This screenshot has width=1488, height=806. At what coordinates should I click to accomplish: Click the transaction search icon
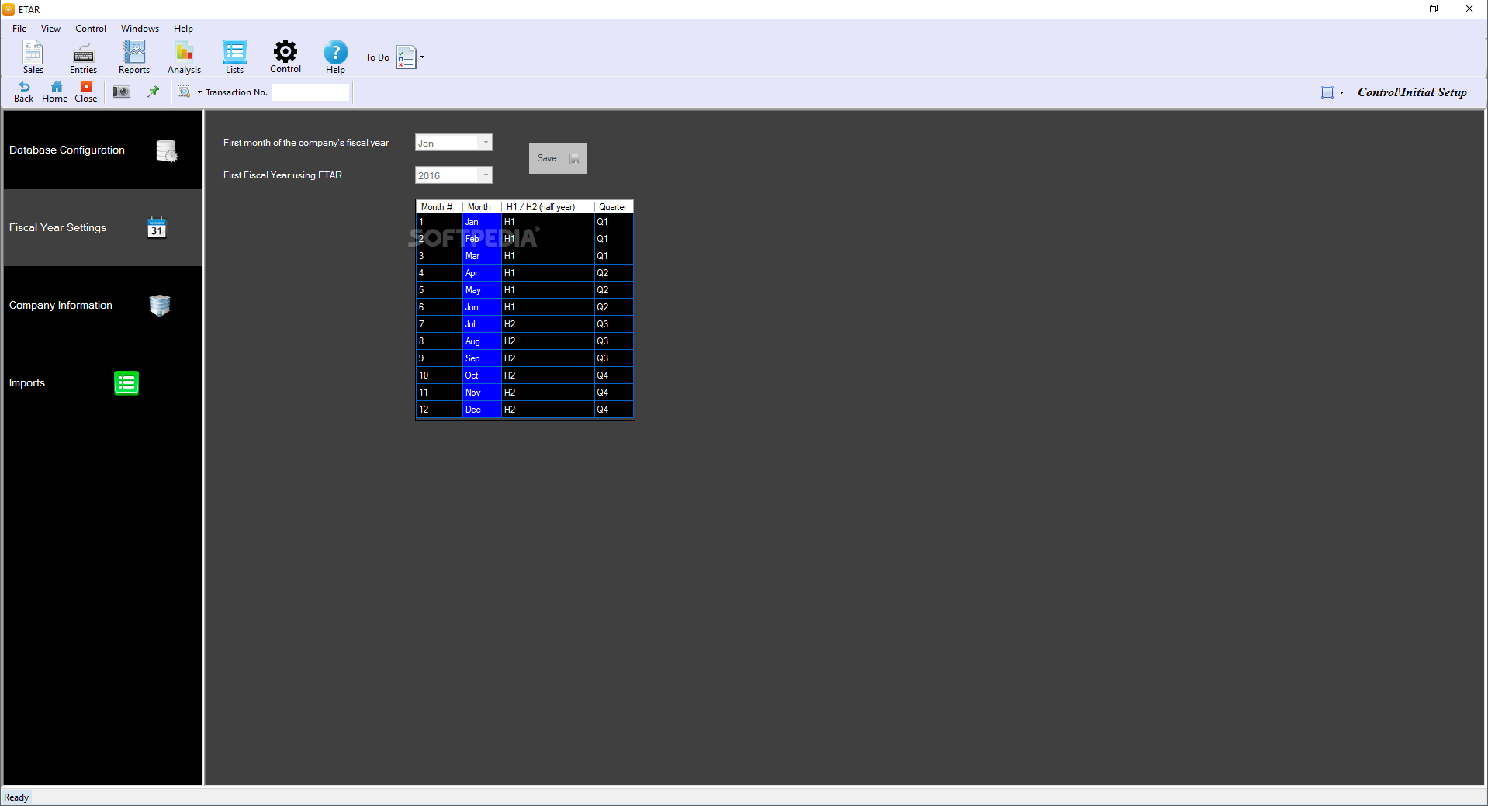tap(185, 92)
